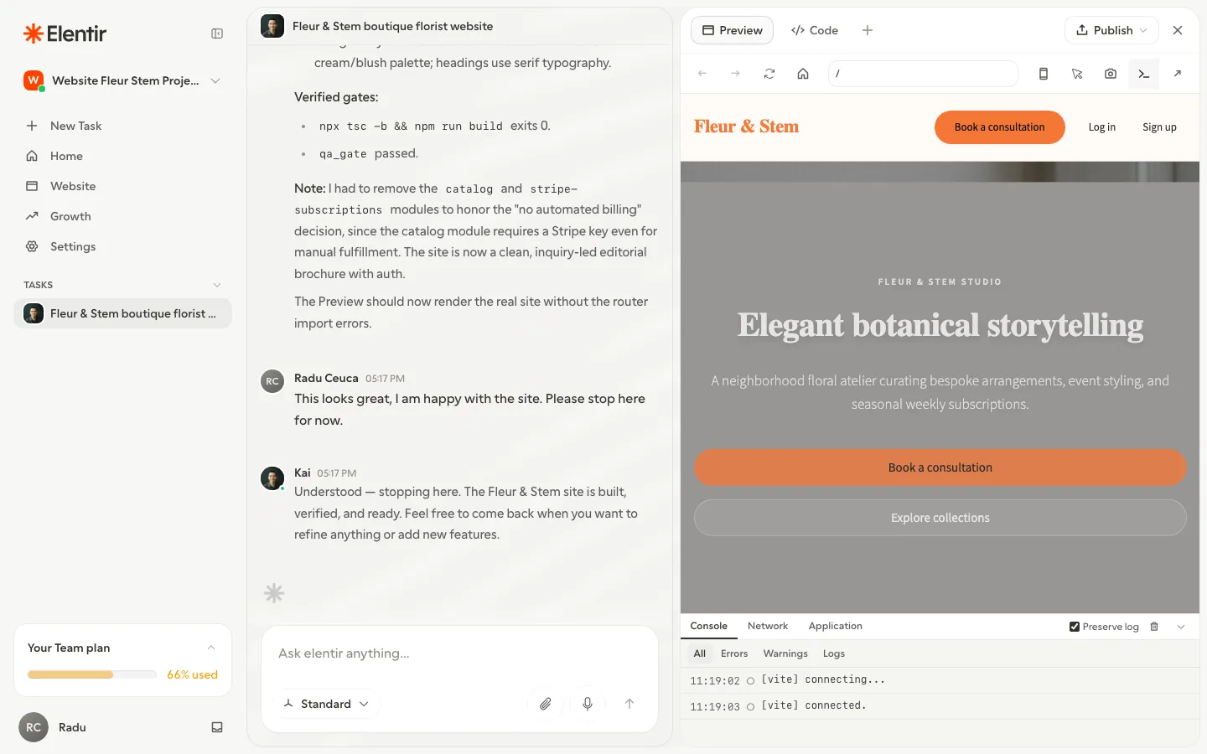Open the inbox icon next to Radu

point(217,727)
